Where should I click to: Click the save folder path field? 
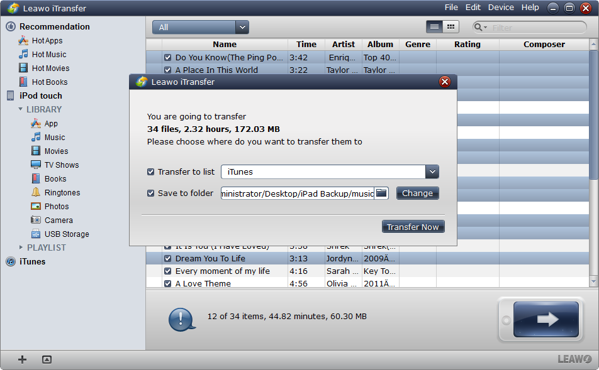(297, 193)
